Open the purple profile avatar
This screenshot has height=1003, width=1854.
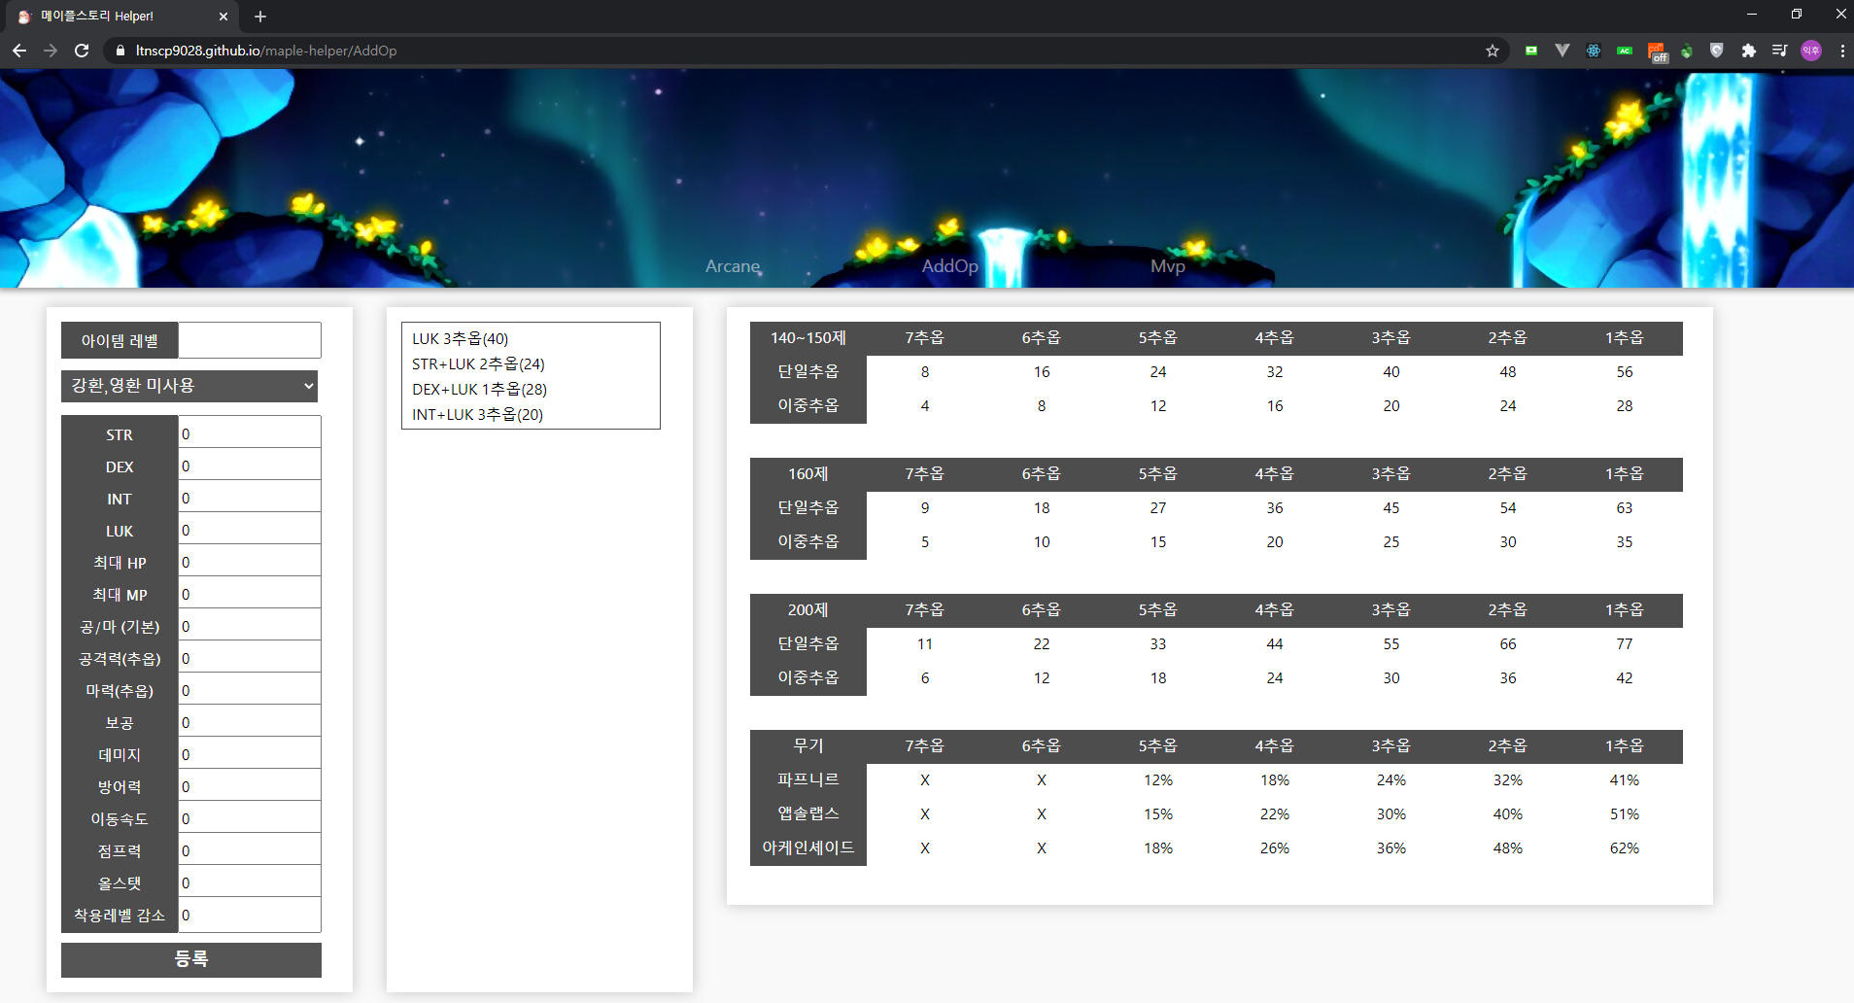tap(1811, 51)
